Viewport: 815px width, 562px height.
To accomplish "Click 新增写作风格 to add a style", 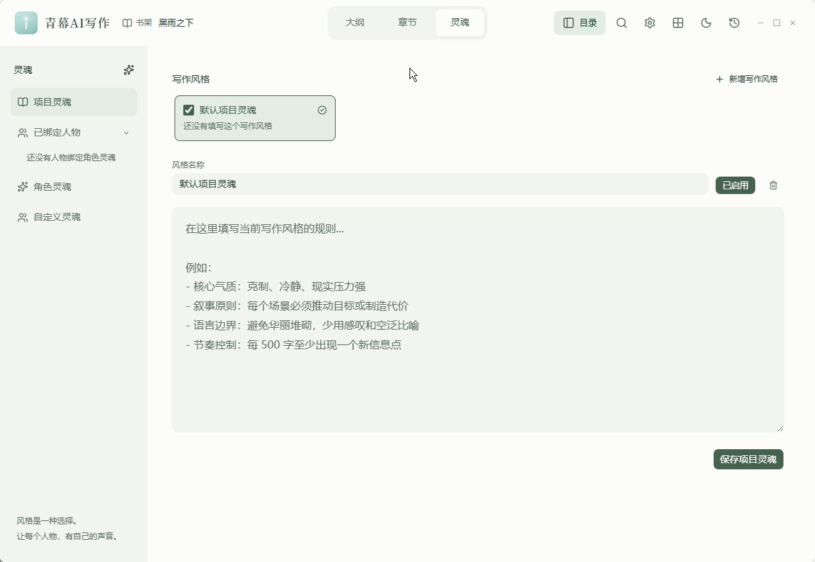I will click(x=747, y=79).
